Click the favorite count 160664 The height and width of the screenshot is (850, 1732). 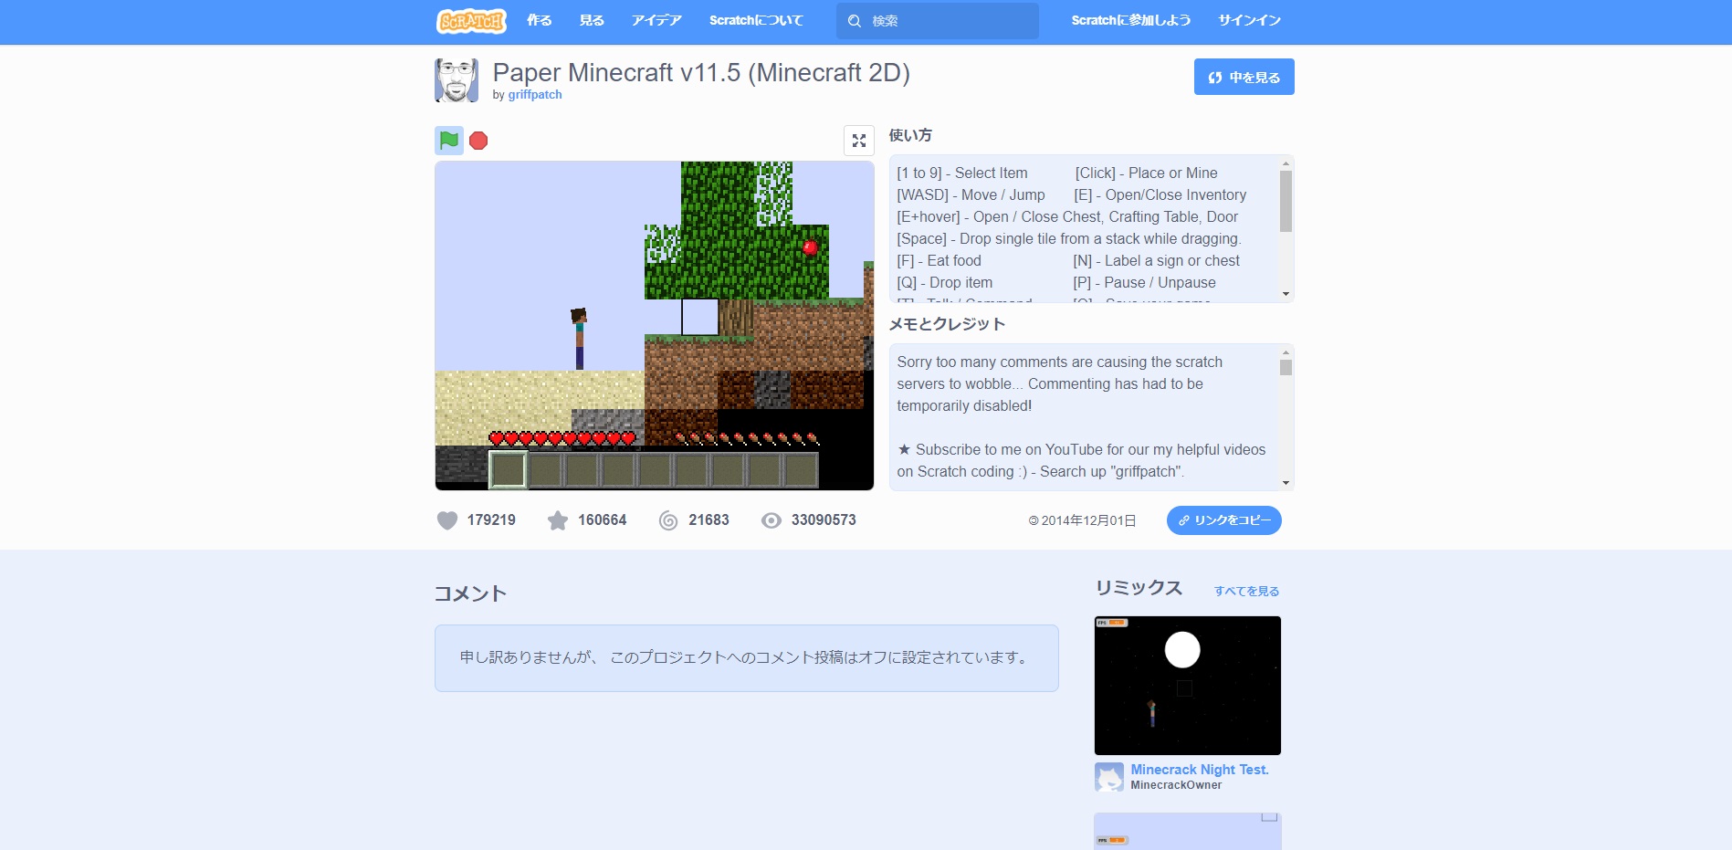click(x=603, y=520)
